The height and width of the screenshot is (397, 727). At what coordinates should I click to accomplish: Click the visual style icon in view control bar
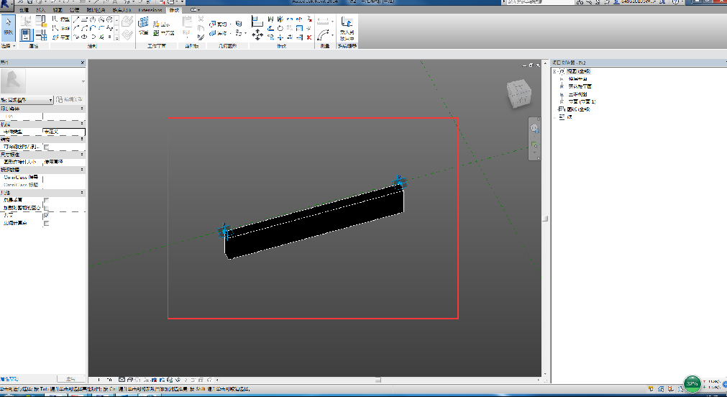(x=130, y=380)
